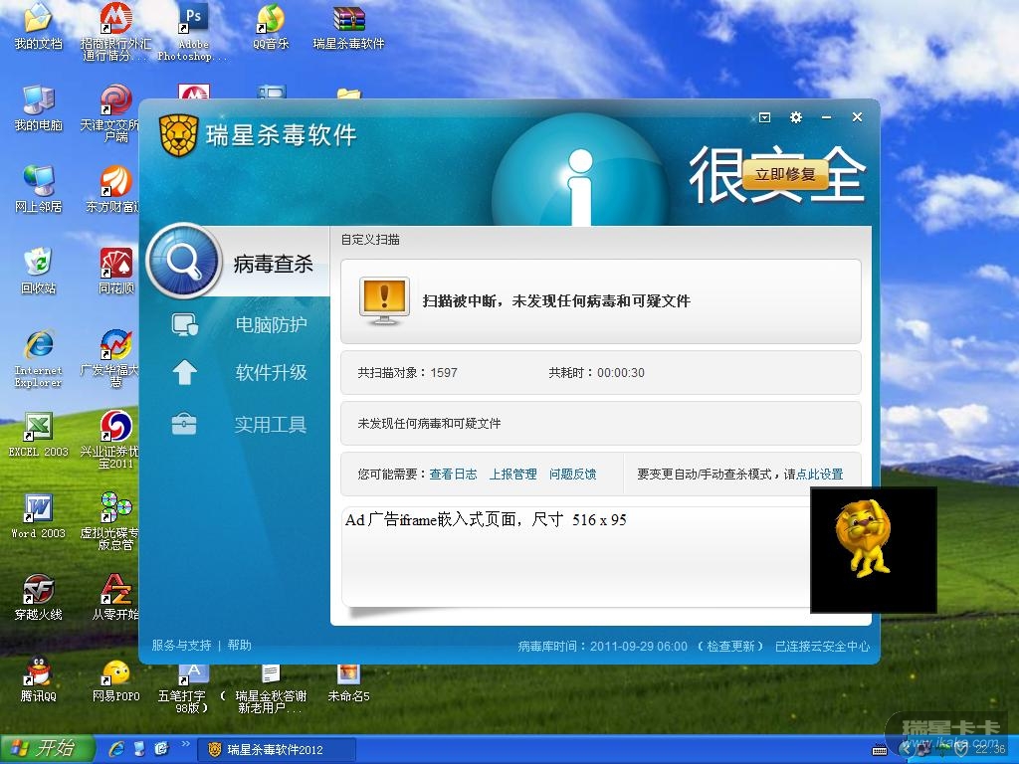Click the 共扫描对象：1597 text
1019x764 pixels.
tap(407, 373)
